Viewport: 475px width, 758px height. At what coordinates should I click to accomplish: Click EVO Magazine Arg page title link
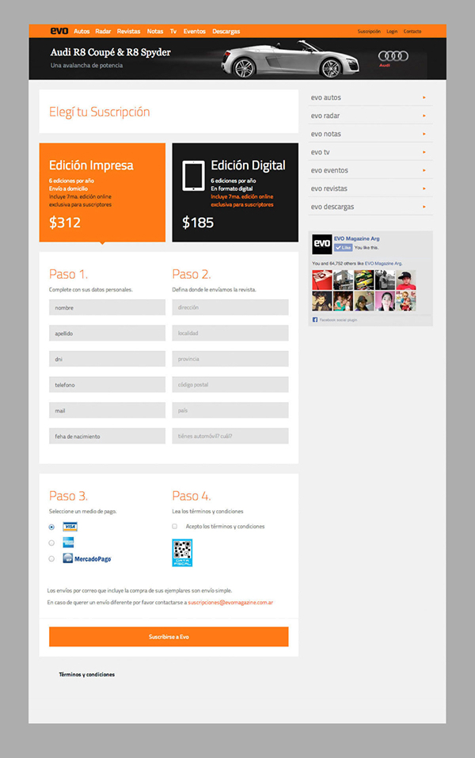[x=356, y=238]
